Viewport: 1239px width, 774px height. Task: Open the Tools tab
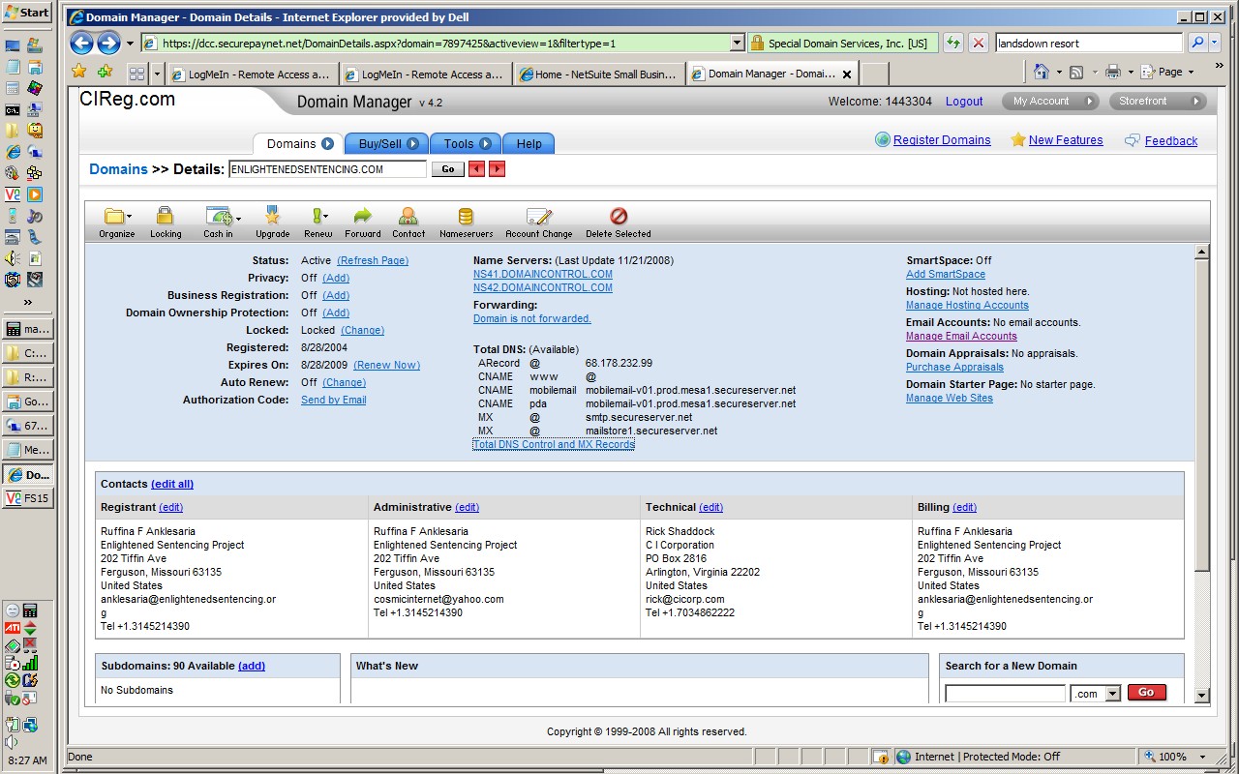click(467, 144)
